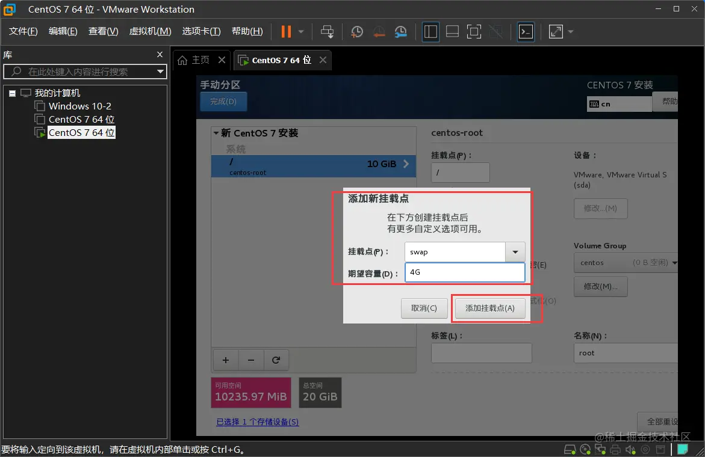705x457 pixels.
Task: Open the library search dropdown arrow
Action: [161, 72]
